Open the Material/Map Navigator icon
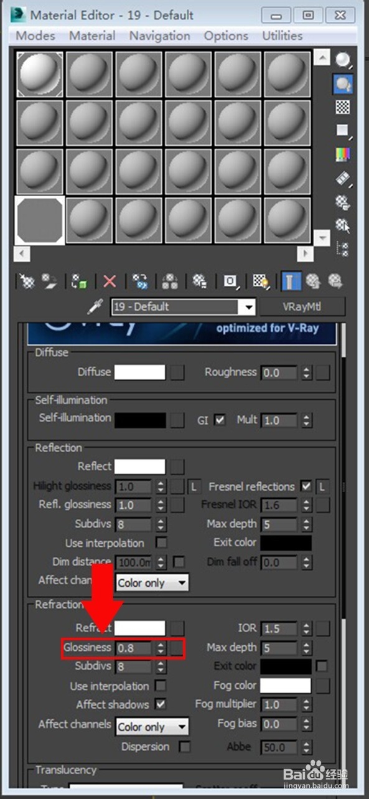The height and width of the screenshot is (799, 369). pos(343,248)
